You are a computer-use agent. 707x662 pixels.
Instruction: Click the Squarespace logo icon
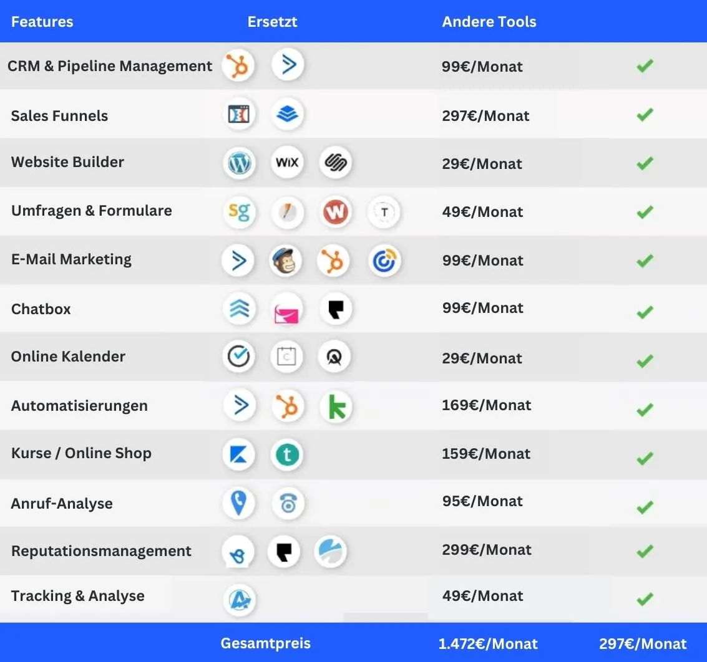(x=336, y=163)
